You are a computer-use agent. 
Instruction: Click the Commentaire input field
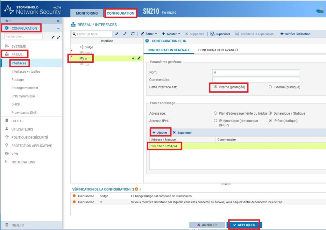point(256,80)
